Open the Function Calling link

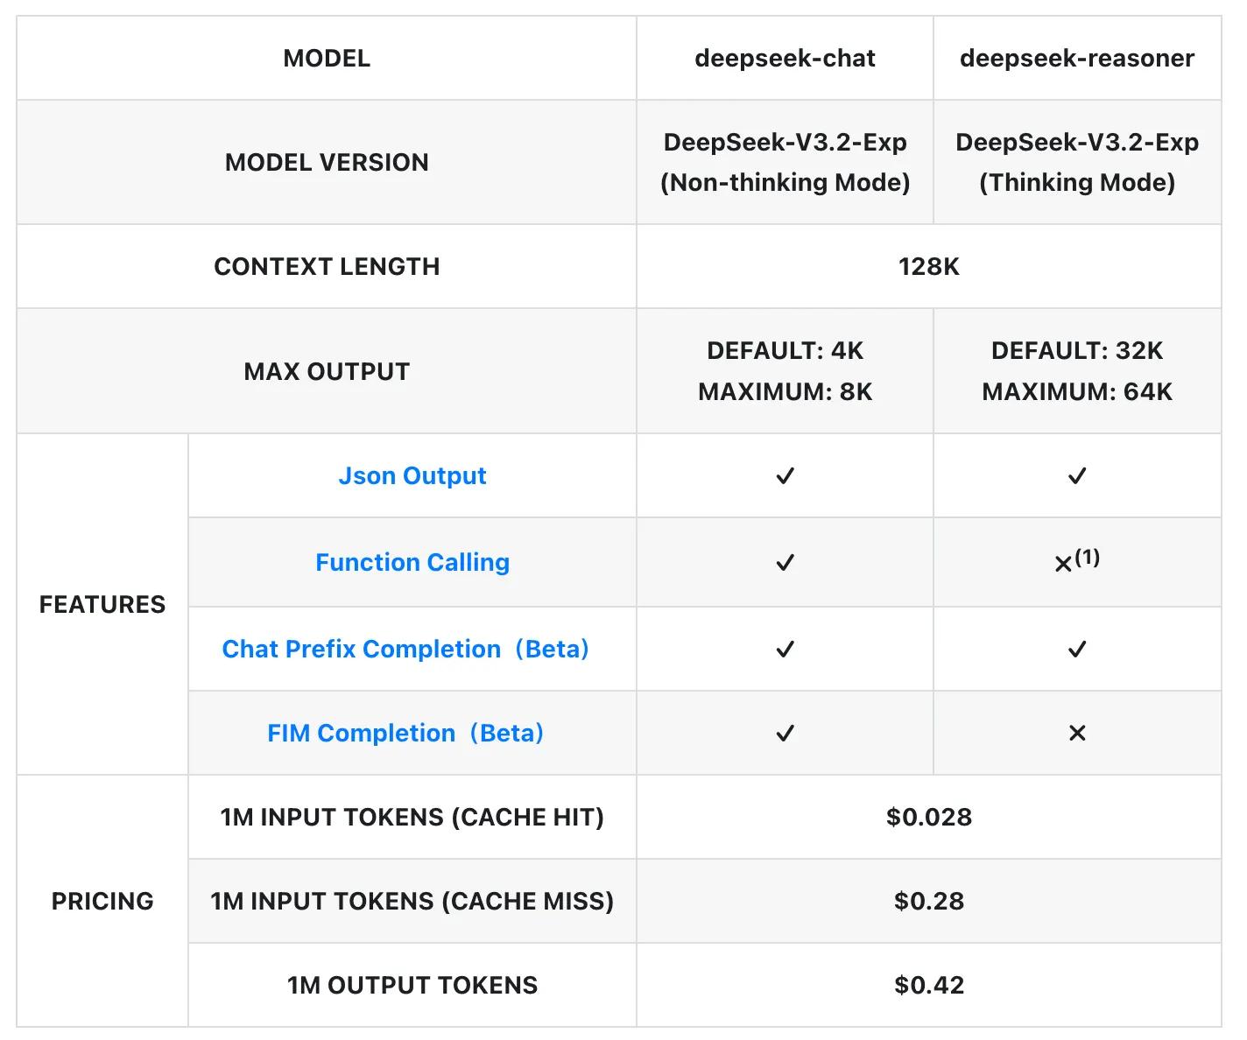(412, 562)
